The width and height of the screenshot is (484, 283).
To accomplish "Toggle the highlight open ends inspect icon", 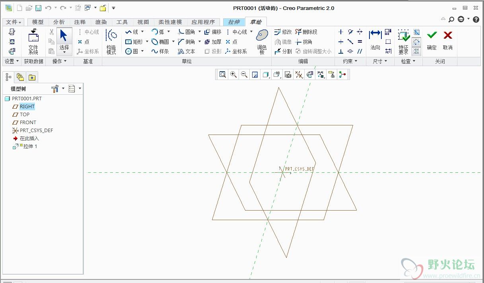I will (416, 41).
